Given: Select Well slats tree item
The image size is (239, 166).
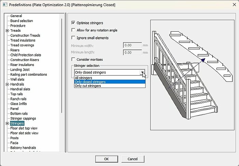Looking at the screenshot, I should (x=17, y=79).
